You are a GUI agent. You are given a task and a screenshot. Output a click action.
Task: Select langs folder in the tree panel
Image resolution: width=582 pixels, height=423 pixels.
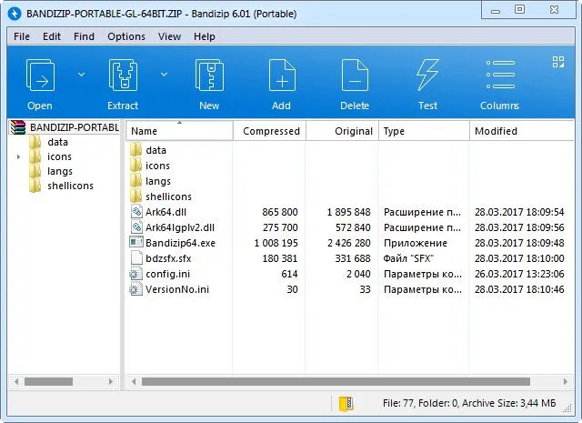(x=60, y=171)
